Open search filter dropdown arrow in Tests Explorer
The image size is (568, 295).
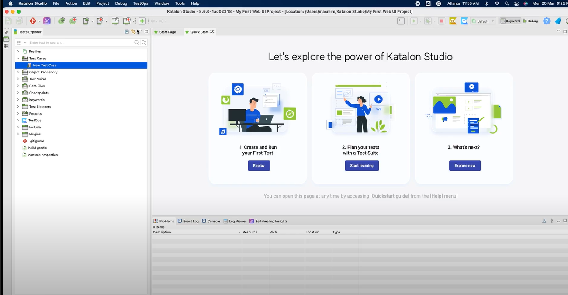click(25, 42)
